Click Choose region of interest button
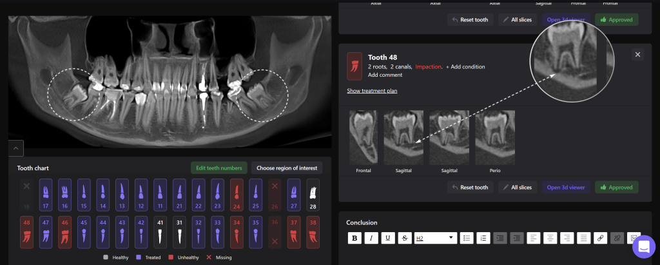Screen dimensions: 660x265 point(287,168)
